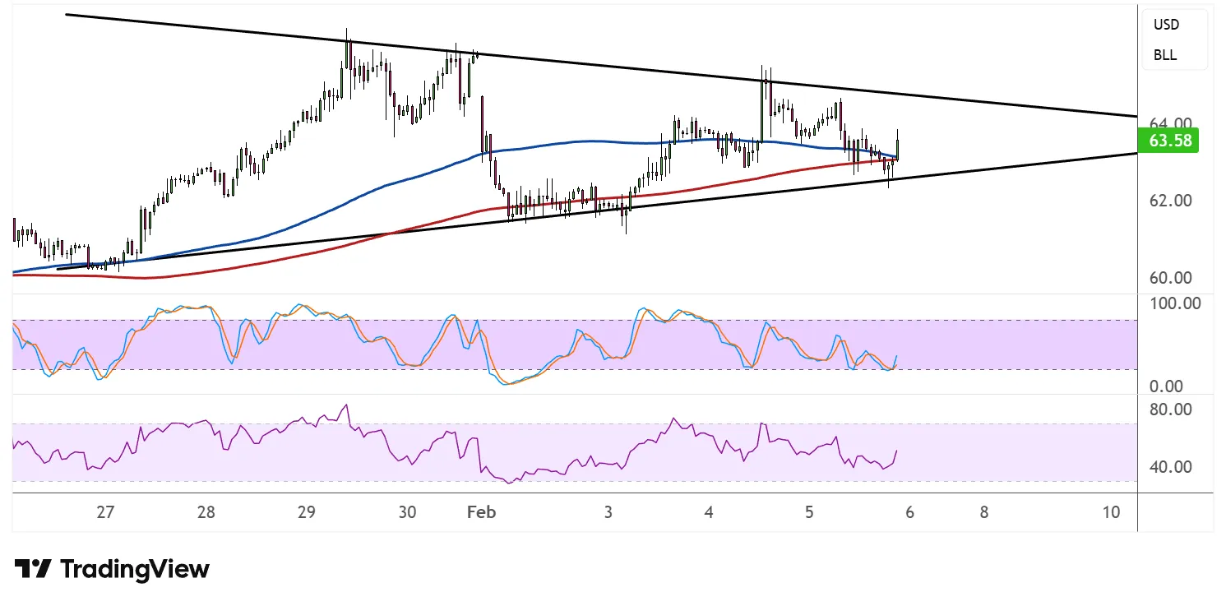
Task: Select date 29 on the time axis
Action: (x=306, y=512)
